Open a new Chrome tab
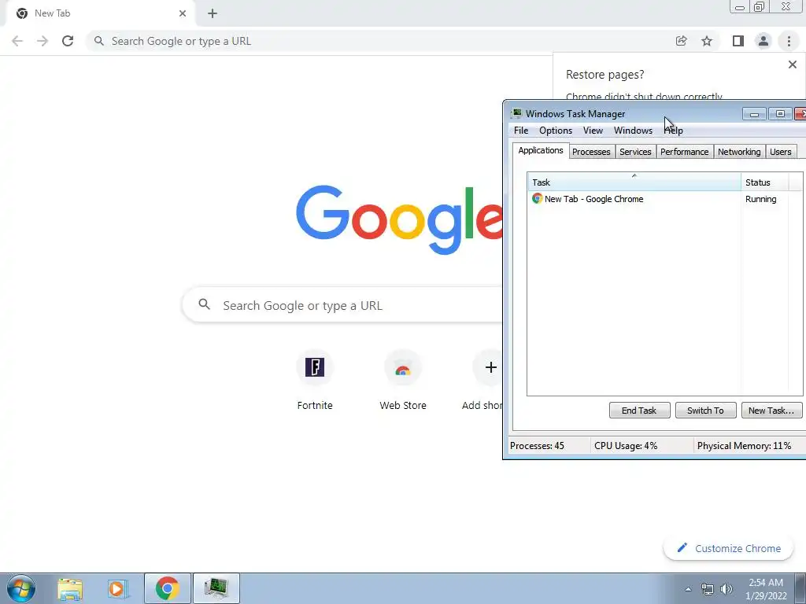 pyautogui.click(x=213, y=13)
